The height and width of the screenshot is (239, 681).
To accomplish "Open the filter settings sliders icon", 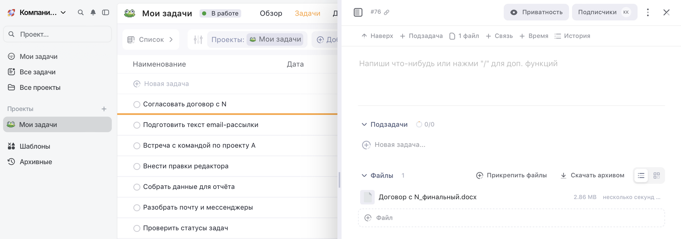I will click(198, 40).
